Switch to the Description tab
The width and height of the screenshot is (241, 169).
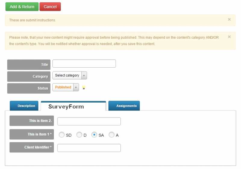[x=24, y=106]
